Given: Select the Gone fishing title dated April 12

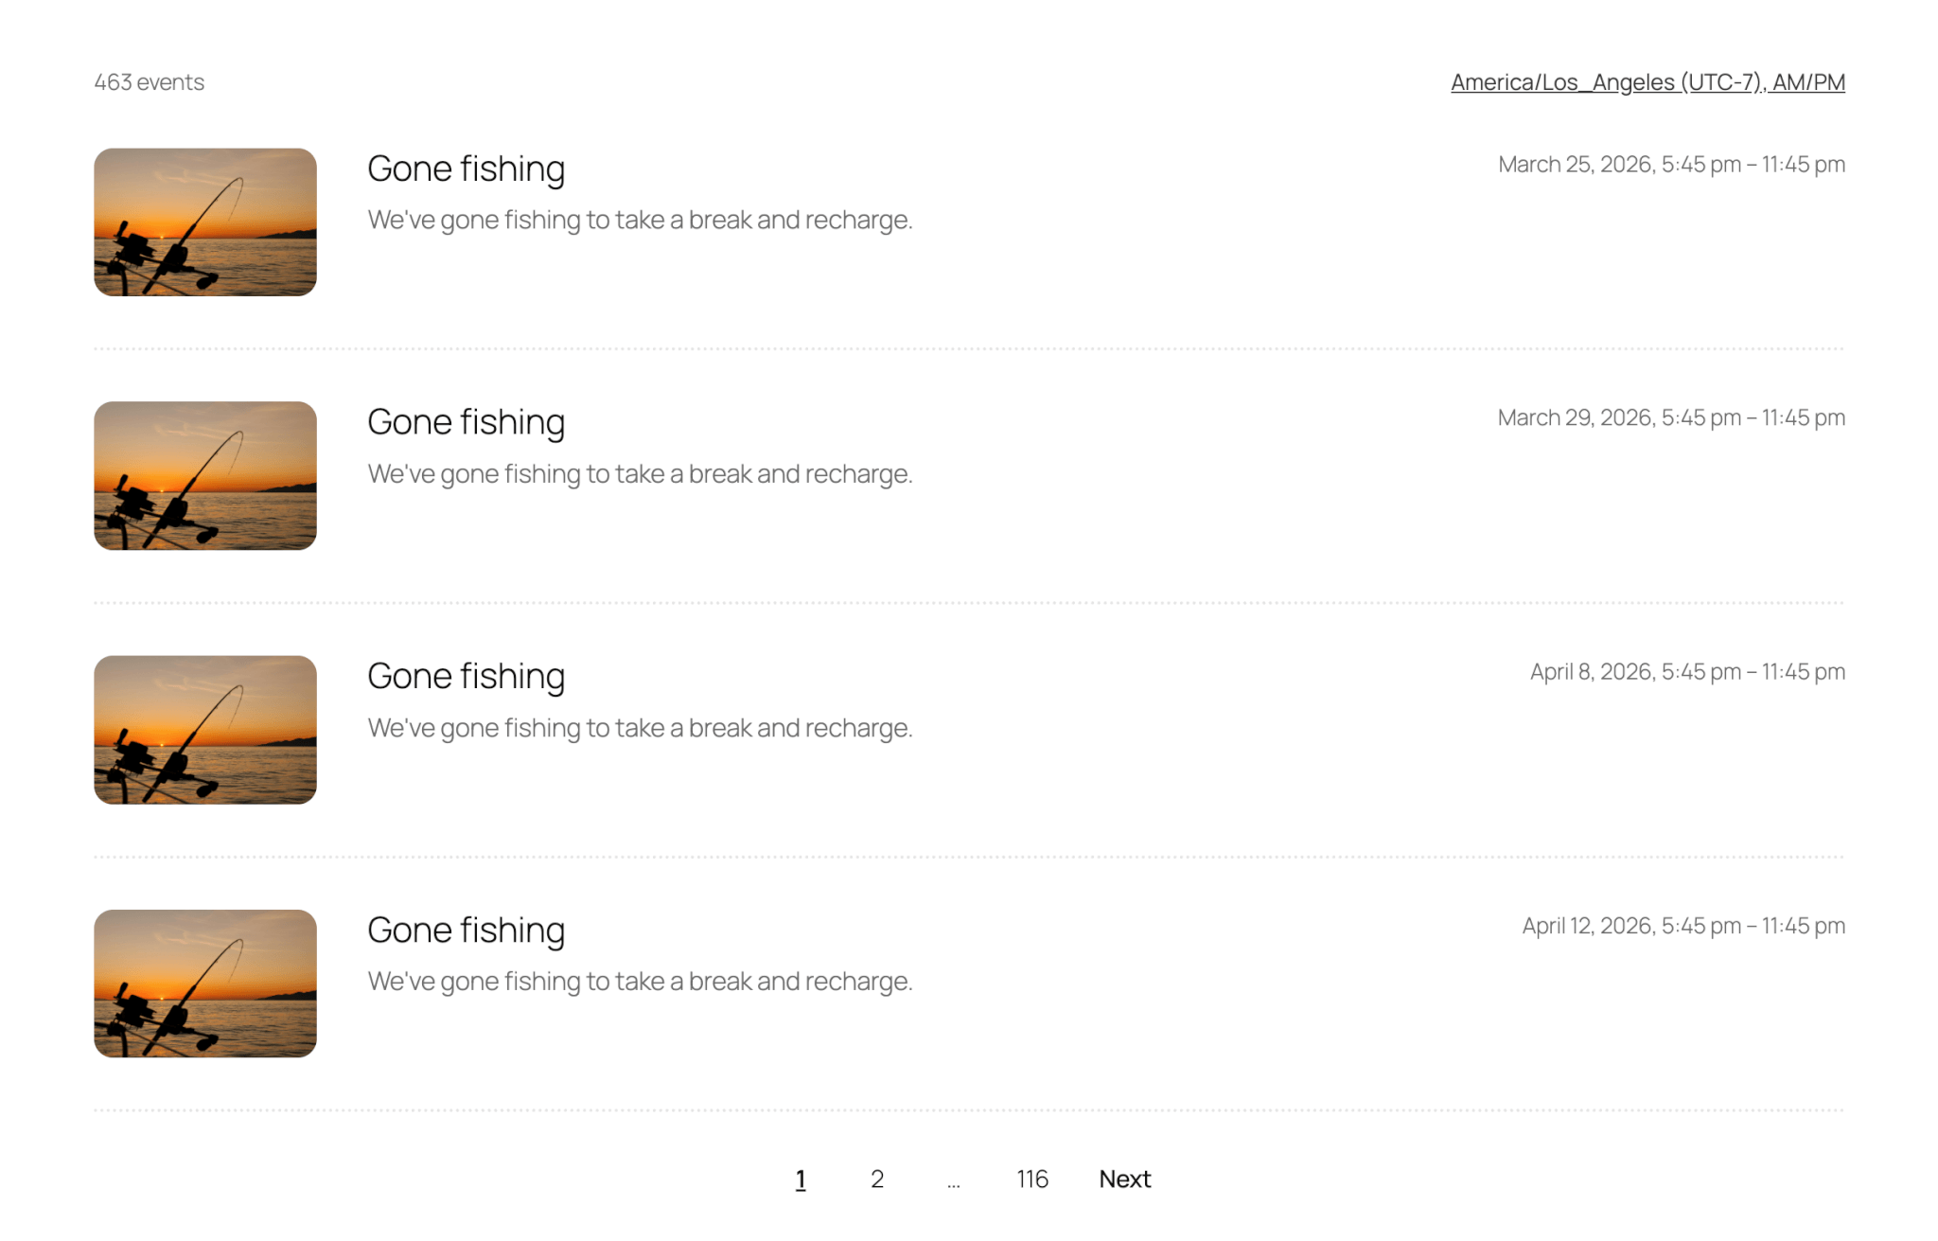Looking at the screenshot, I should tap(466, 931).
